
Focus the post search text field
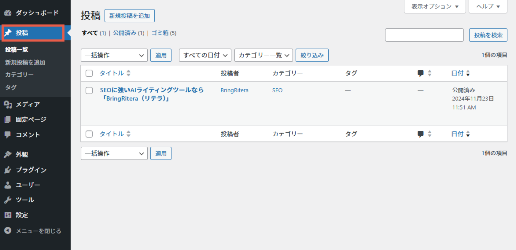424,35
